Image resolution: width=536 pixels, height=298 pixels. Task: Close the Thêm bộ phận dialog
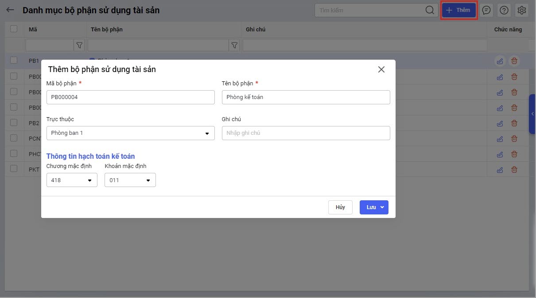(x=381, y=69)
